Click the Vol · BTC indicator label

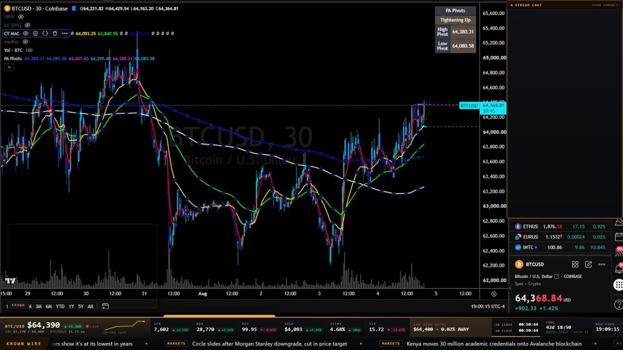pyautogui.click(x=14, y=50)
